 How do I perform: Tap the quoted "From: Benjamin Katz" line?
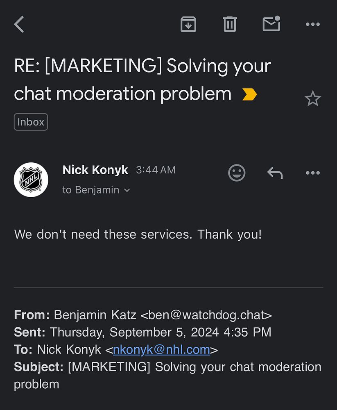(x=143, y=315)
